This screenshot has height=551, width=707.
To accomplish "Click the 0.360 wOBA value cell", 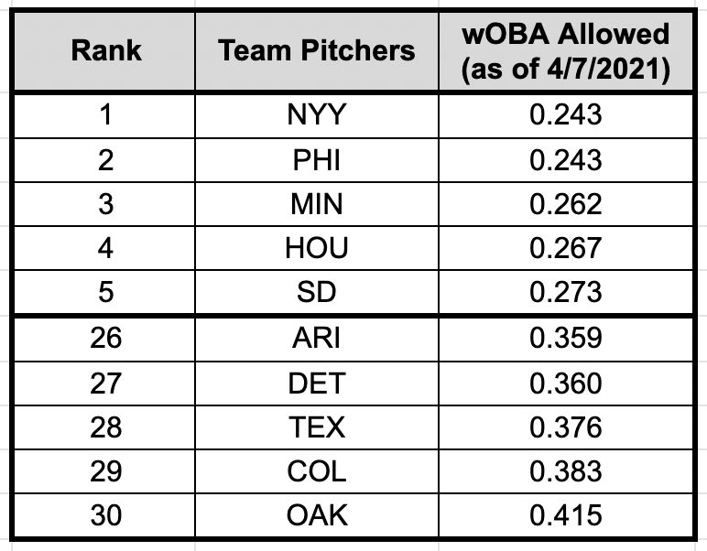I will [566, 382].
